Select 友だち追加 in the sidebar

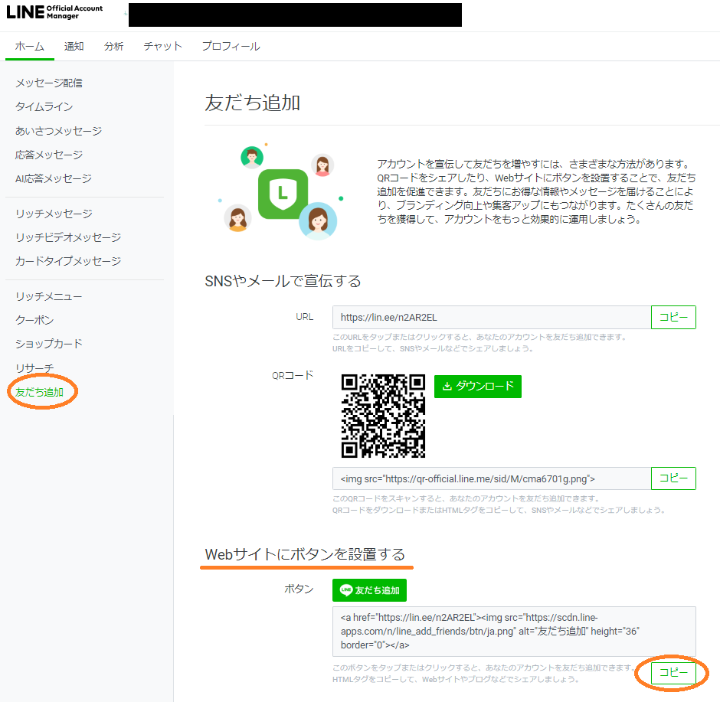click(x=40, y=392)
